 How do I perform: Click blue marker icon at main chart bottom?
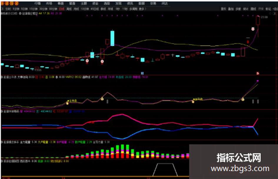[142, 73]
